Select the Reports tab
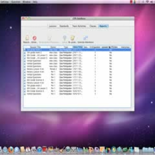Viewport: 155px width, 155px height. tap(103, 26)
